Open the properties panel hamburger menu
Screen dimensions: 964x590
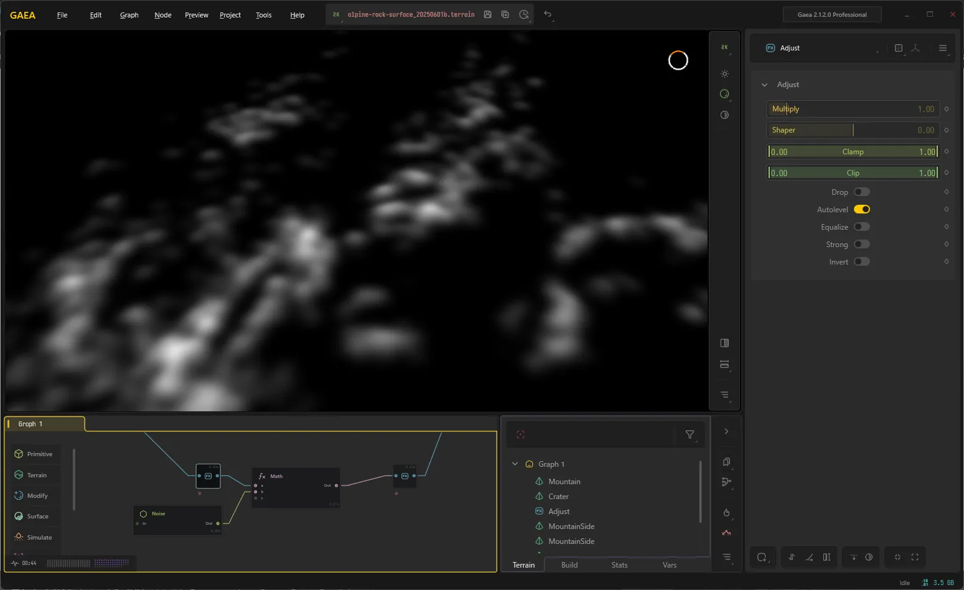943,48
